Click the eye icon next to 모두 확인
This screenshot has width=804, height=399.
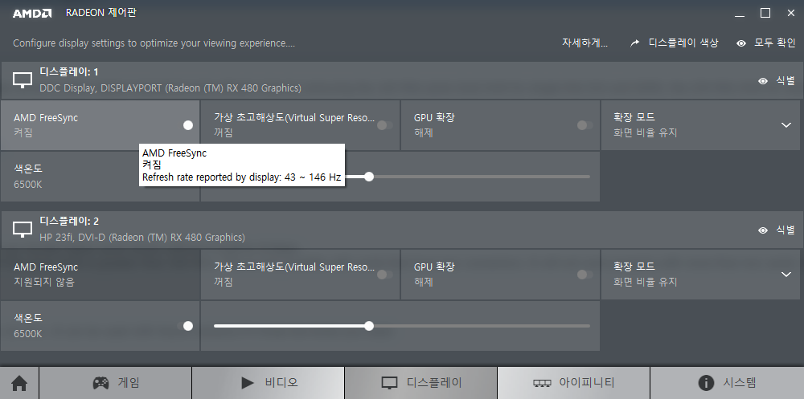click(x=741, y=43)
